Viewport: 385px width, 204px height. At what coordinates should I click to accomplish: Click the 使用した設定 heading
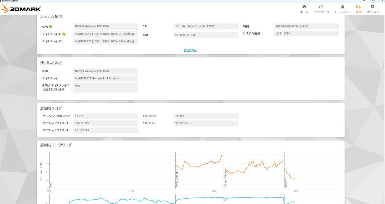coord(51,63)
